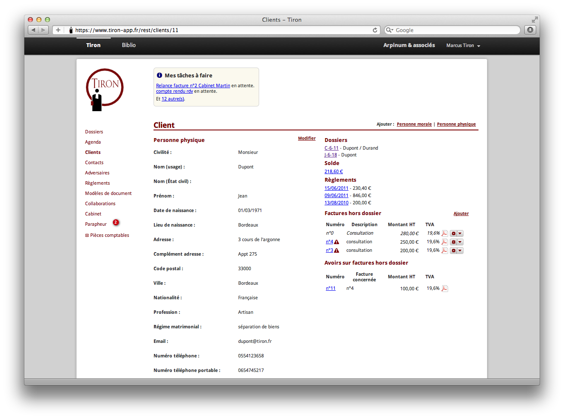Reload page with refresh icon
The height and width of the screenshot is (419, 564).
pos(375,30)
